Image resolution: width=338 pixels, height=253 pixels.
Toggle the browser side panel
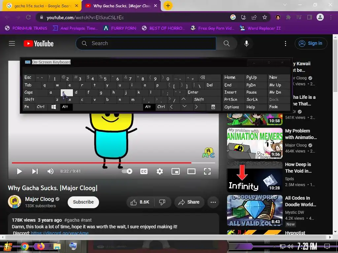310,17
